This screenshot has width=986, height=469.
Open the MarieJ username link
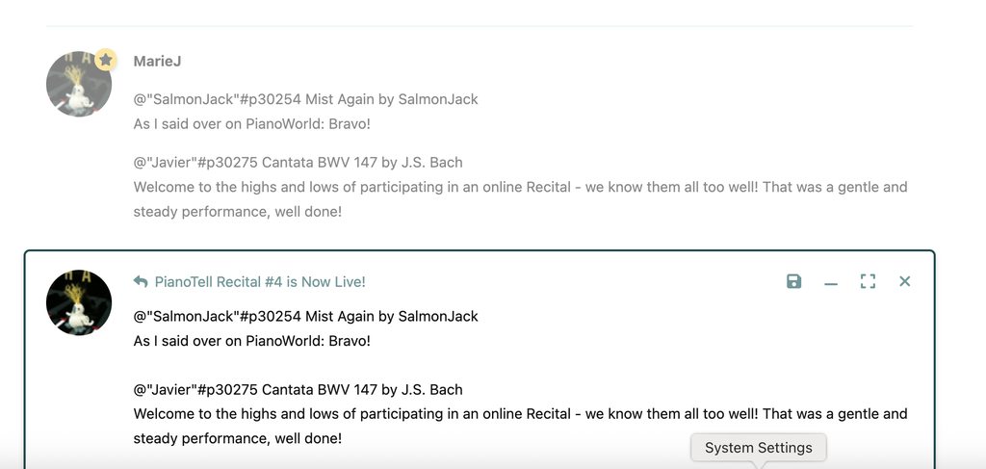(157, 62)
